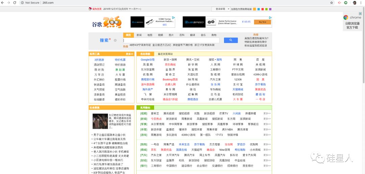This screenshot has width=365, height=174.
Task: Click the 设为主页 link
Action: click(97, 9)
